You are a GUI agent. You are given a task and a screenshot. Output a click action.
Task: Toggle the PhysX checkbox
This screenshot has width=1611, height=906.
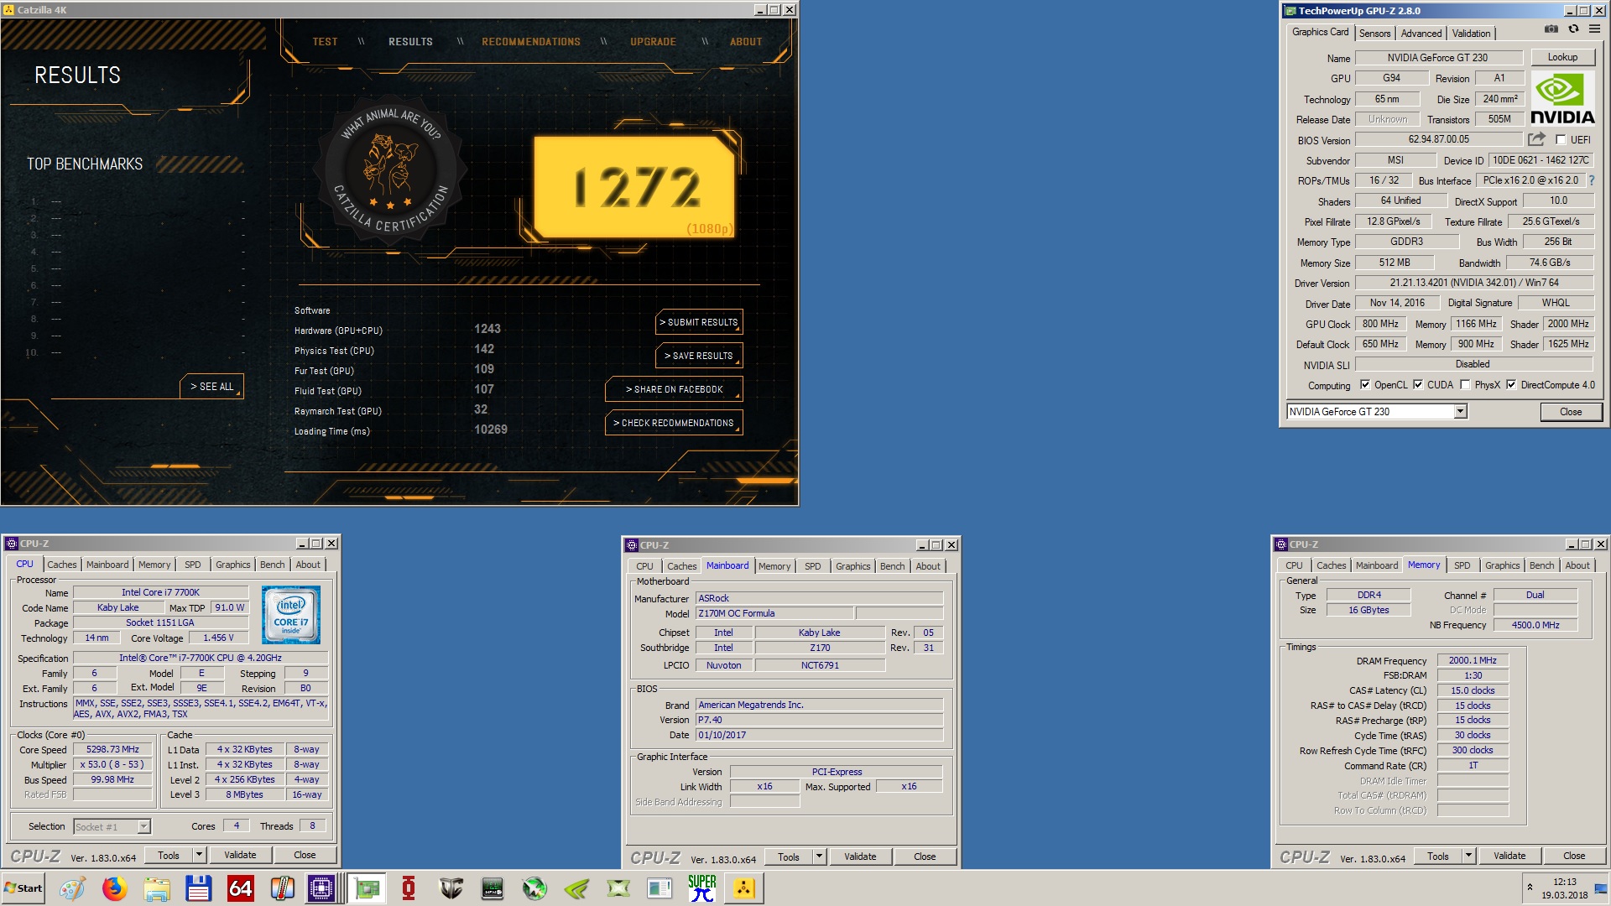click(x=1465, y=385)
